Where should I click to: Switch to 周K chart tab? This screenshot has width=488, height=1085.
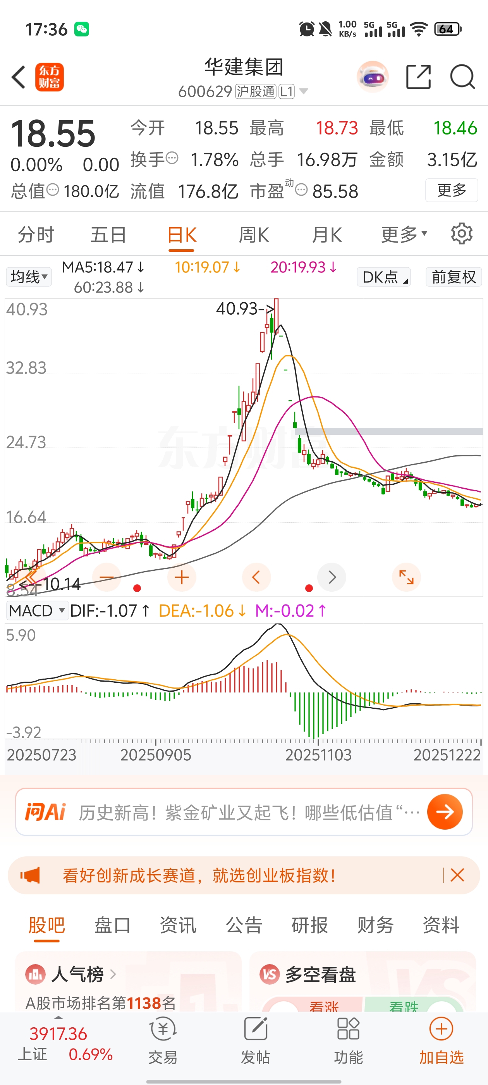coord(254,234)
